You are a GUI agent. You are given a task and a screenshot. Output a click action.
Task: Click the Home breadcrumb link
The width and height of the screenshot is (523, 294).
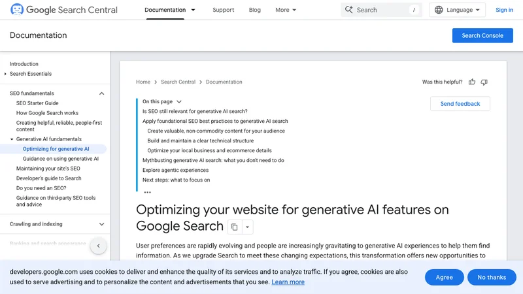tap(143, 82)
